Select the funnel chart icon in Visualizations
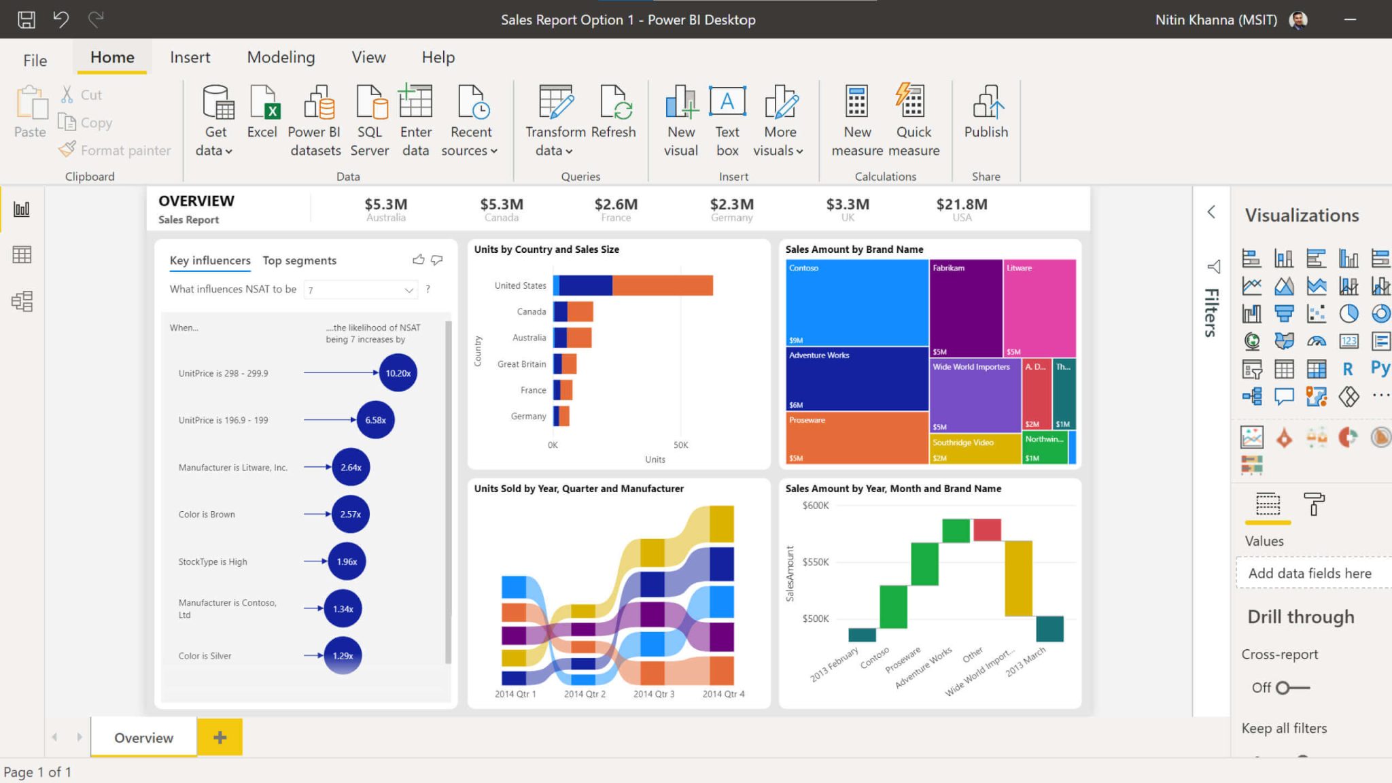The height and width of the screenshot is (783, 1392). [x=1282, y=313]
